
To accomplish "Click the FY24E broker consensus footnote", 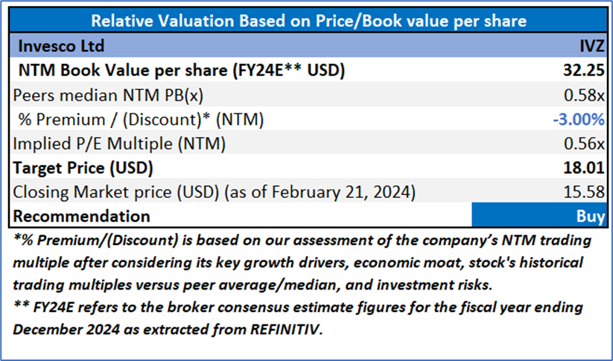I will 298,308.
